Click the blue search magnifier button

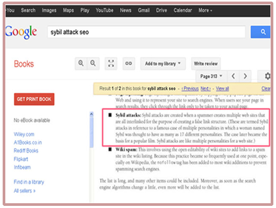260,32
